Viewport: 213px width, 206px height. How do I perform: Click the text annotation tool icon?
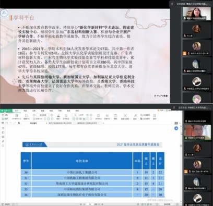(66, 117)
